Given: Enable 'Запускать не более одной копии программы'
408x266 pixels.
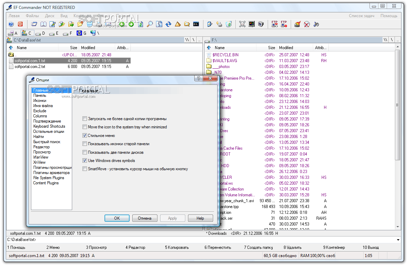Looking at the screenshot, I should pos(85,119).
